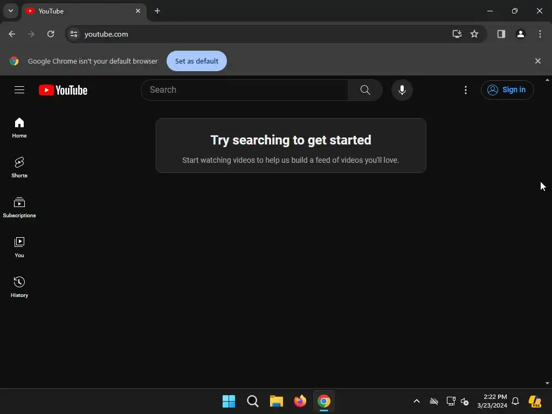Go to Home in sidebar

(x=19, y=128)
